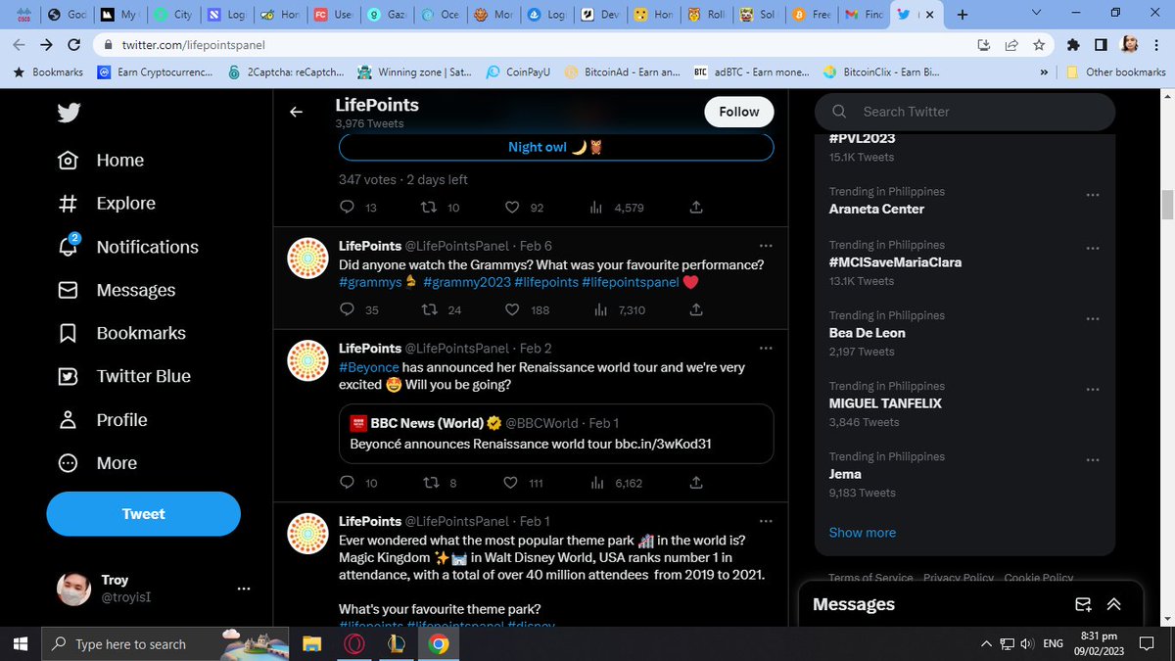Open File Explorer from the taskbar
The width and height of the screenshot is (1175, 661).
click(x=311, y=643)
